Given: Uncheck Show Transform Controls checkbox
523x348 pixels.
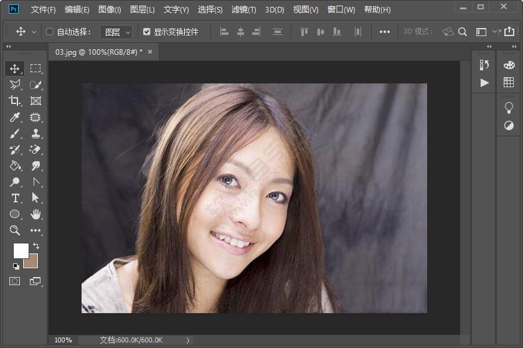Looking at the screenshot, I should click(x=146, y=32).
